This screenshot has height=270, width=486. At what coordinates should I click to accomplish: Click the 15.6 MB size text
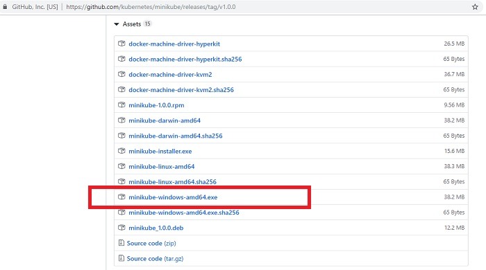[x=454, y=151]
